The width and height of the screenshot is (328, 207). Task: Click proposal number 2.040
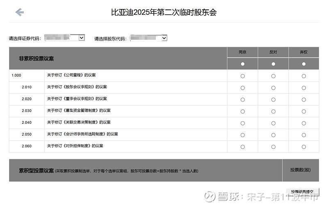coord(27,123)
